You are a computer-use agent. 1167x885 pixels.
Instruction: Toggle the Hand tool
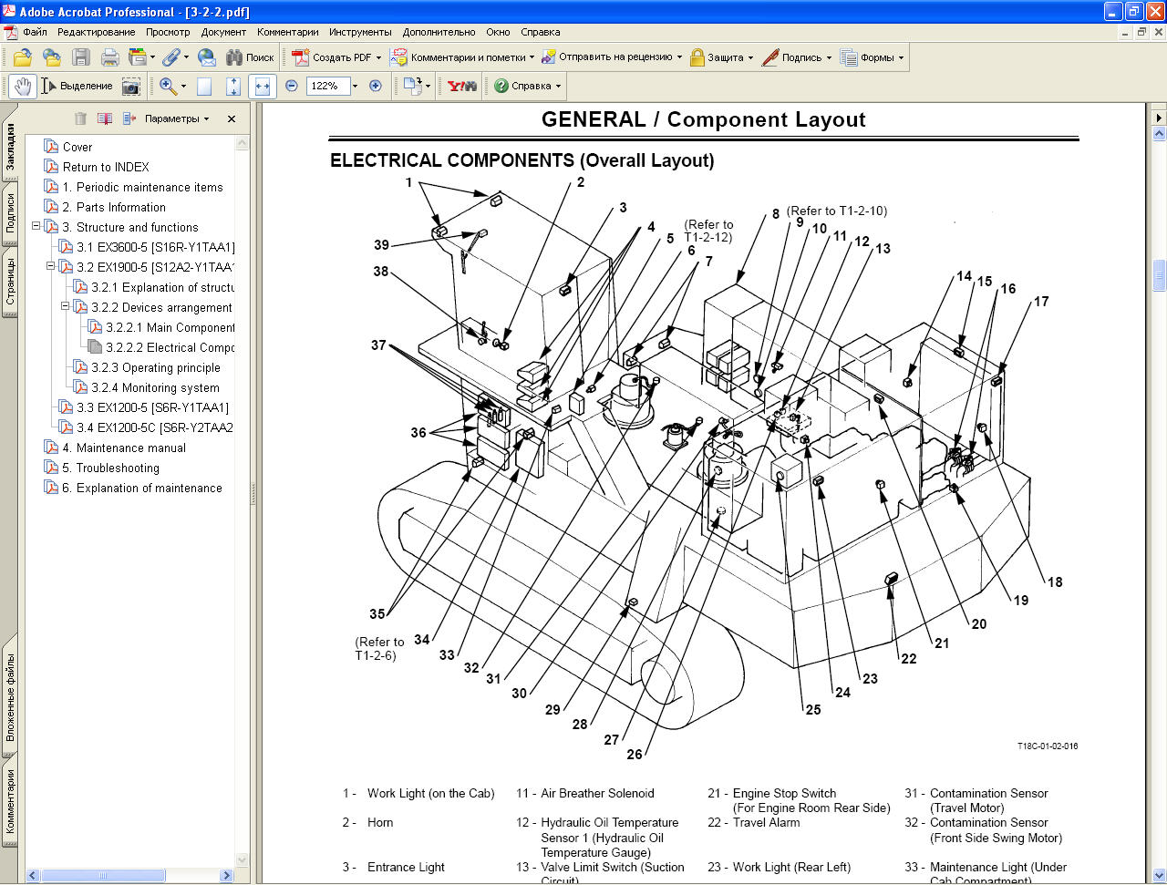23,86
